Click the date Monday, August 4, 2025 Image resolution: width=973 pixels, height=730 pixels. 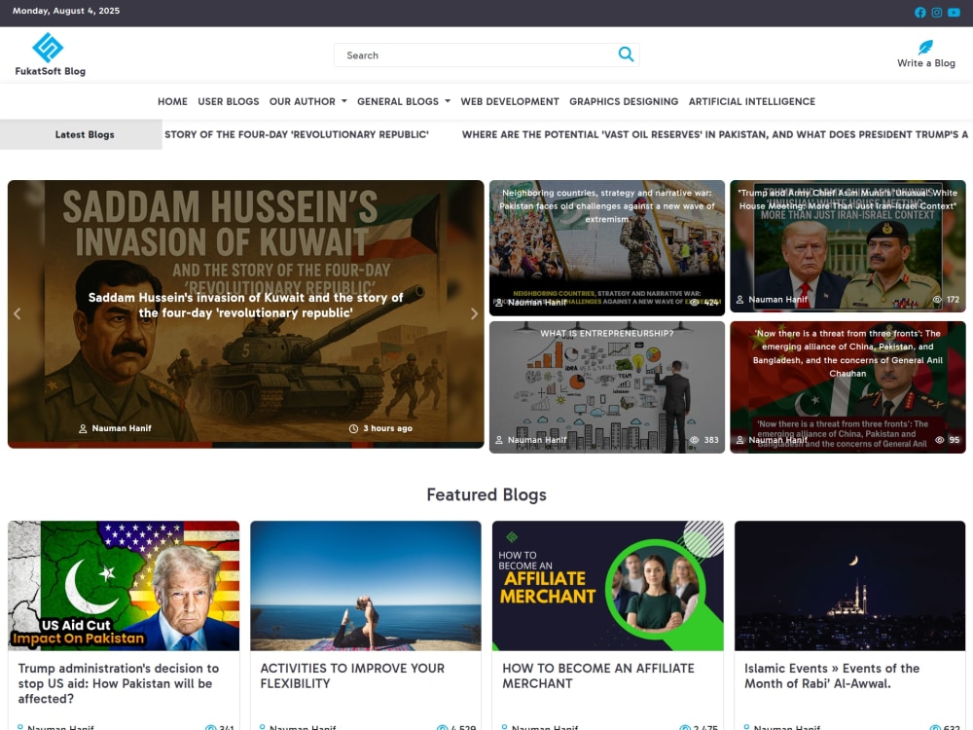[x=66, y=11]
